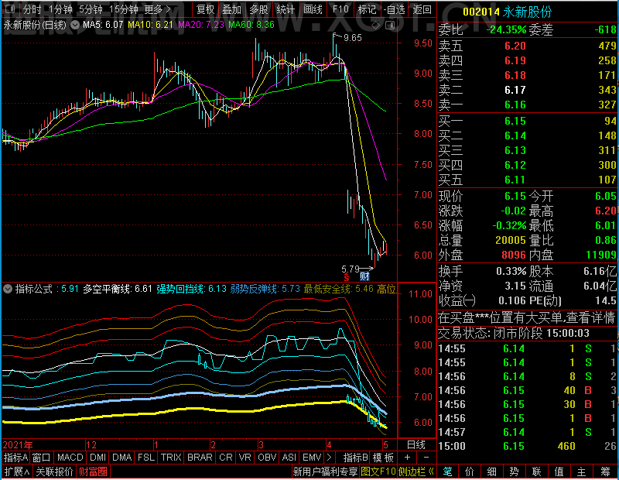Click the diamond icon in the chart header
Viewport: 619px width, 480px height.
click(376, 26)
